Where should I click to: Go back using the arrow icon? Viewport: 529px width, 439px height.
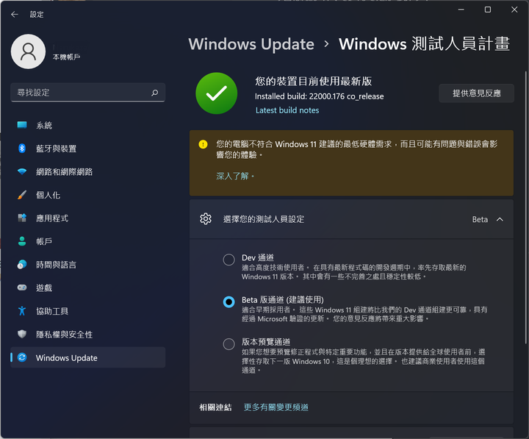point(15,14)
